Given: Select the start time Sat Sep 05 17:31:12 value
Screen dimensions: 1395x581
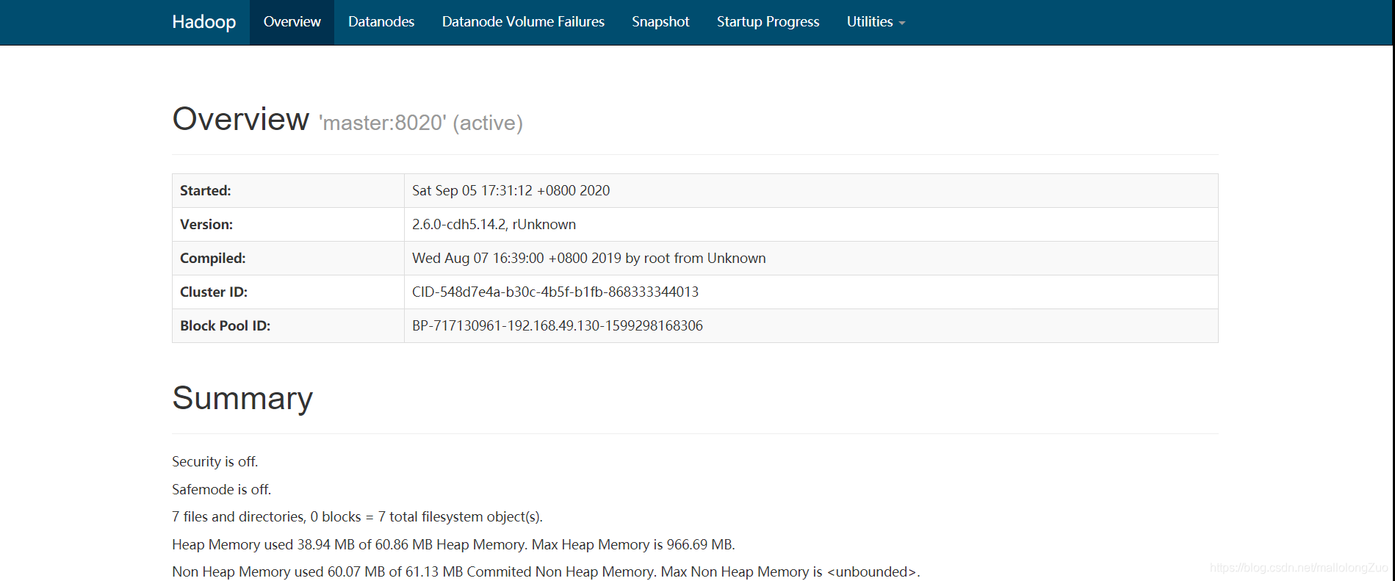Looking at the screenshot, I should tap(511, 191).
